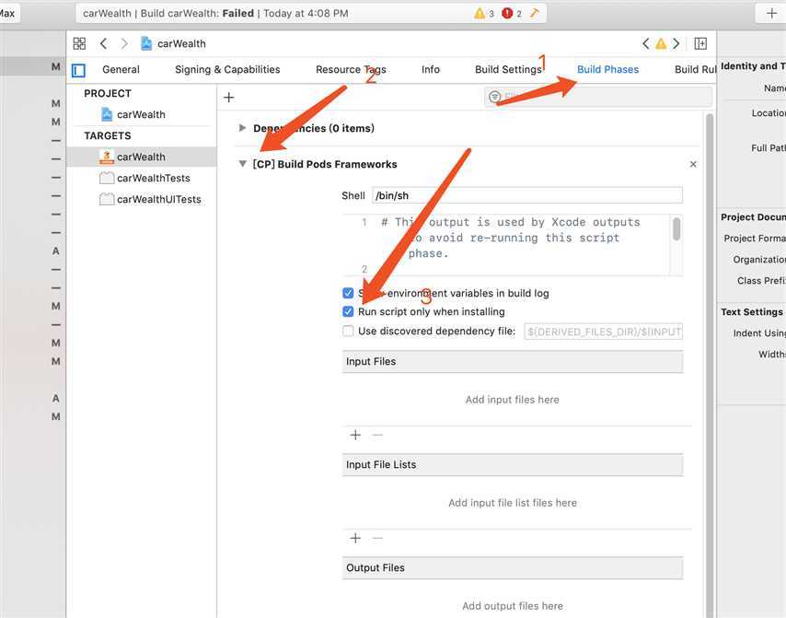
Task: Remove an input file list with minus button
Action: pyautogui.click(x=377, y=538)
